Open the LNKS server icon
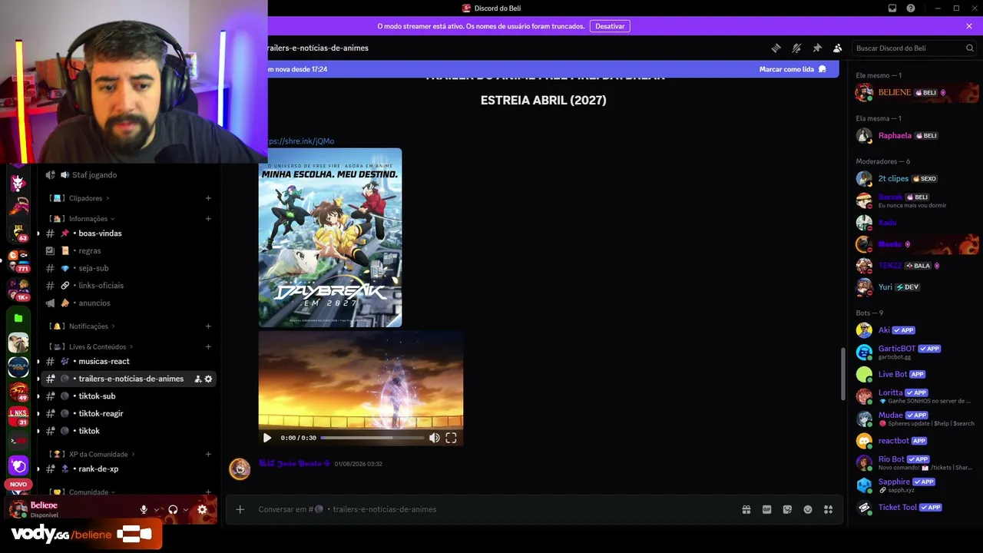The image size is (983, 553). (x=18, y=416)
